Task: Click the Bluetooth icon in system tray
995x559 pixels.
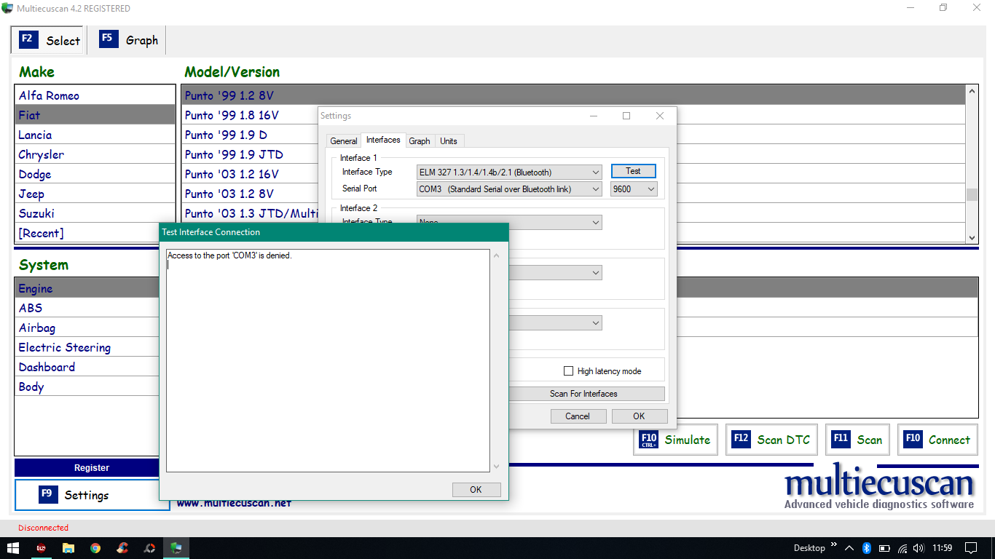Action: [x=867, y=548]
